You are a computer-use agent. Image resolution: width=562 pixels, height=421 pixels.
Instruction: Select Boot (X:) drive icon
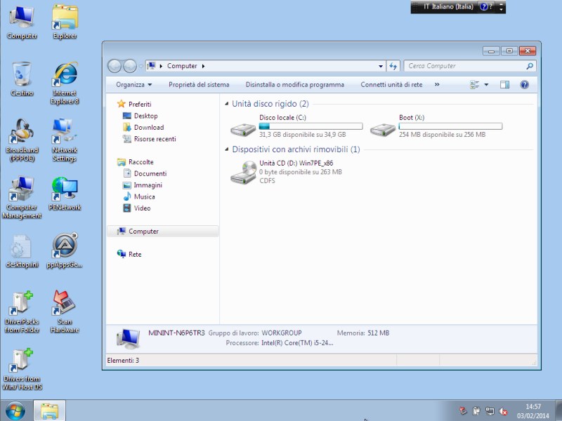383,129
